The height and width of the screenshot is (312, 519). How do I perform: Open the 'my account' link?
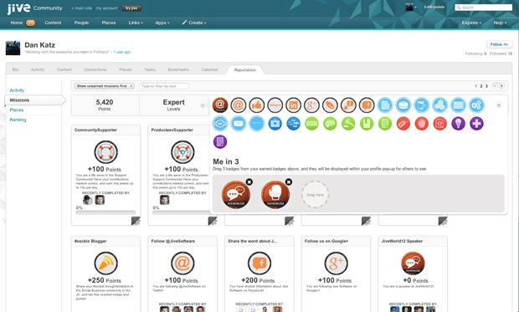pyautogui.click(x=106, y=8)
